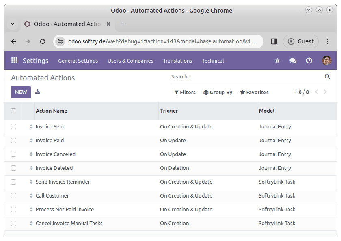The height and width of the screenshot is (241, 341).
Task: Go to the previous page of records
Action: click(x=316, y=92)
